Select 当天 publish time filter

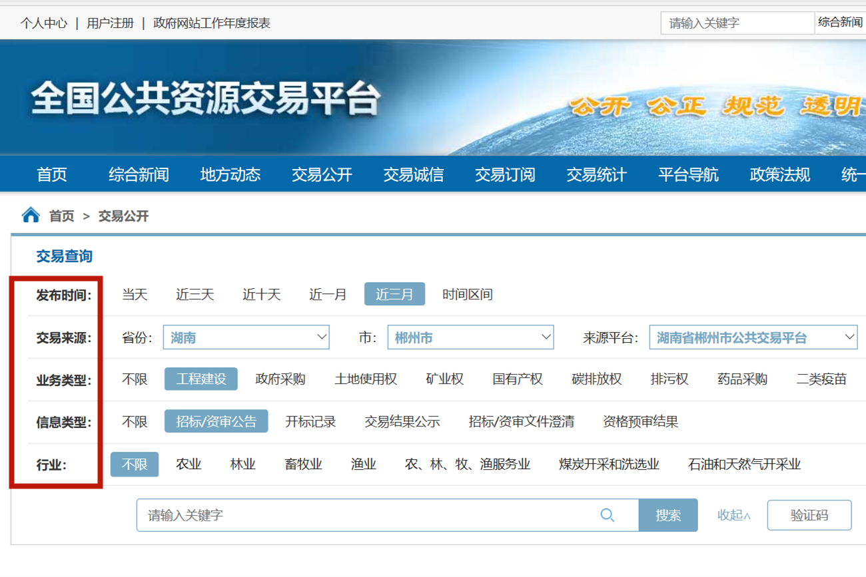(135, 294)
